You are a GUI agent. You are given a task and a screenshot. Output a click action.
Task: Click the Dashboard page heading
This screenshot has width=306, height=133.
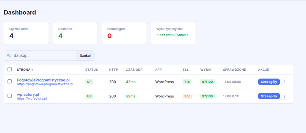click(x=20, y=13)
